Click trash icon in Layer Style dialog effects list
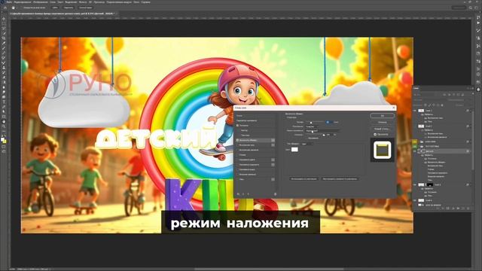The image size is (482, 271). 275,194
